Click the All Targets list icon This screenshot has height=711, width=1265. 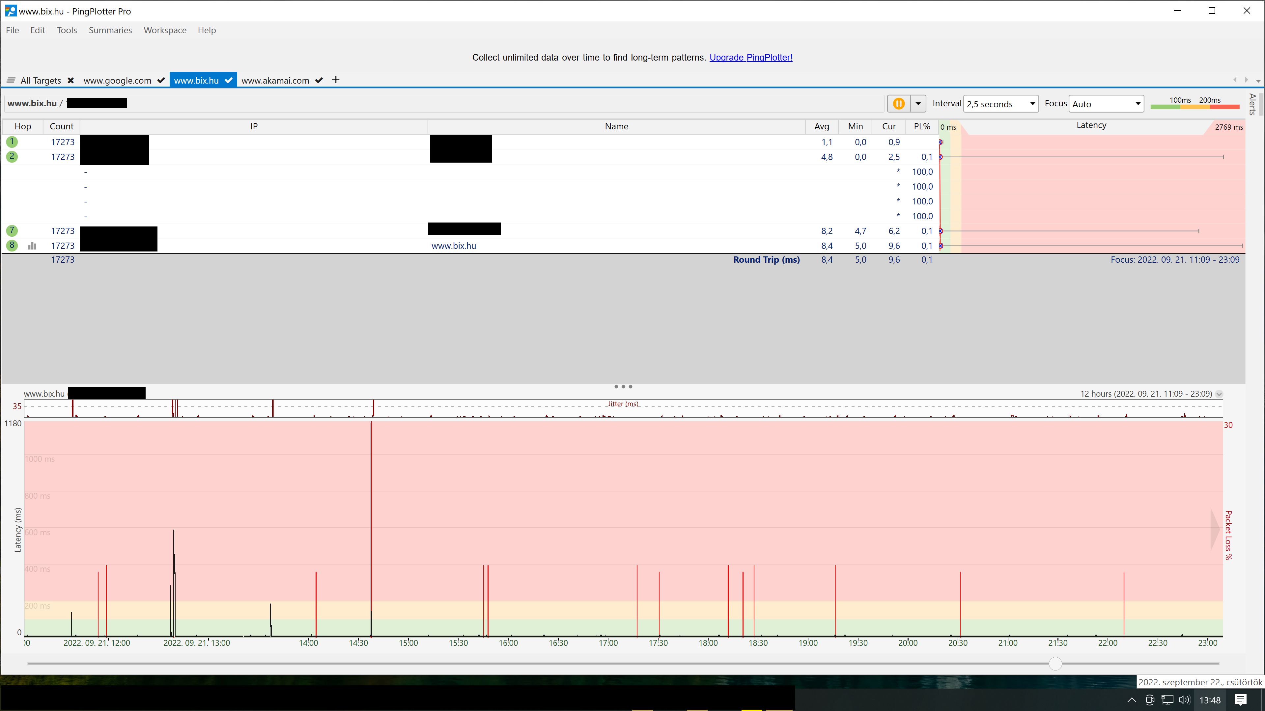point(11,80)
